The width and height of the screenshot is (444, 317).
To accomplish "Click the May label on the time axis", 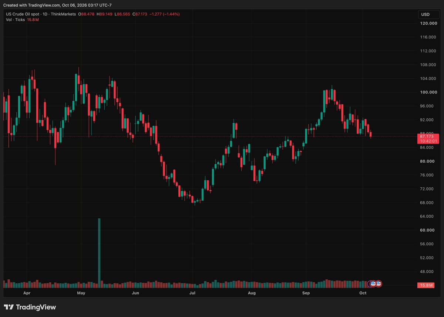I will (81, 293).
